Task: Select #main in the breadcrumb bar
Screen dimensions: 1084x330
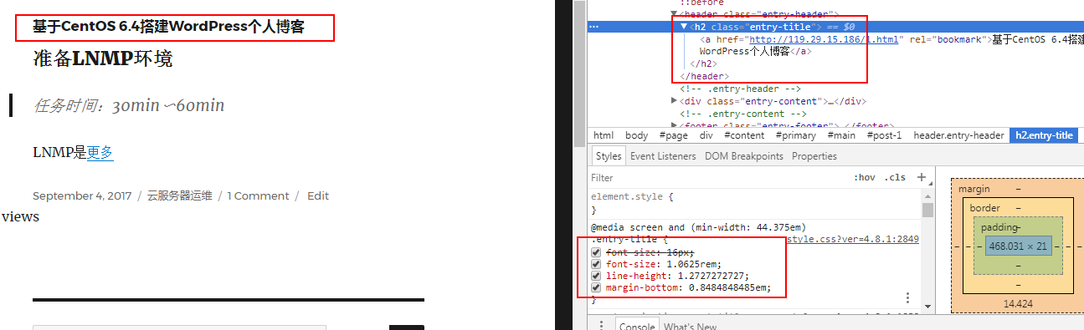Action: tap(842, 135)
